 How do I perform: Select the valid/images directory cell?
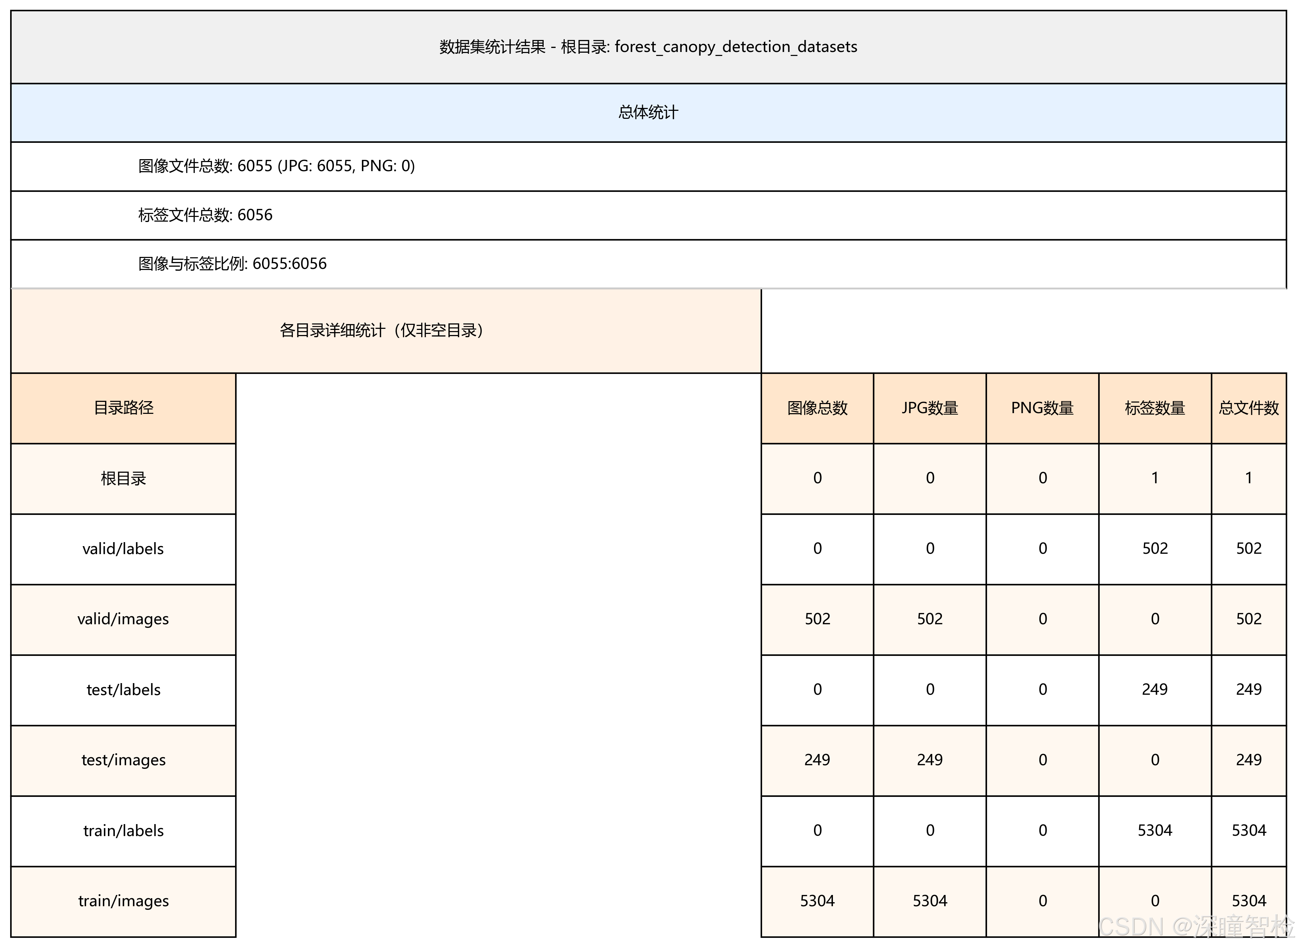click(x=124, y=619)
